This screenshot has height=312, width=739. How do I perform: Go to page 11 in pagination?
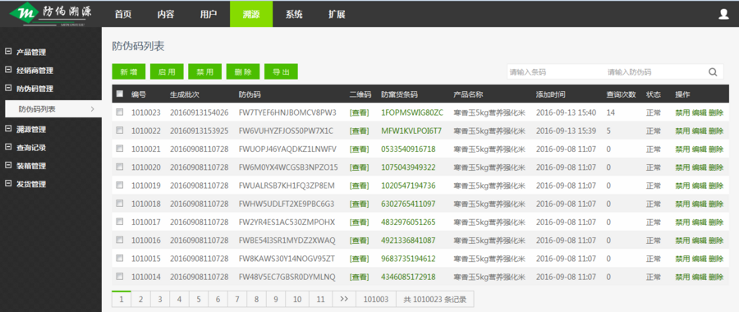320,300
